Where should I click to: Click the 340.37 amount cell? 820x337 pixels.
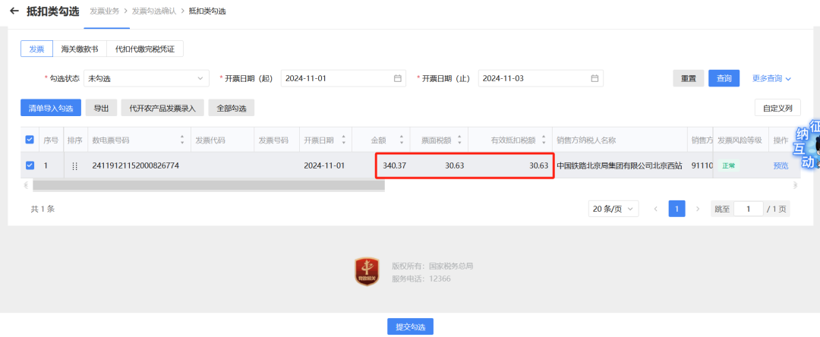pyautogui.click(x=394, y=165)
